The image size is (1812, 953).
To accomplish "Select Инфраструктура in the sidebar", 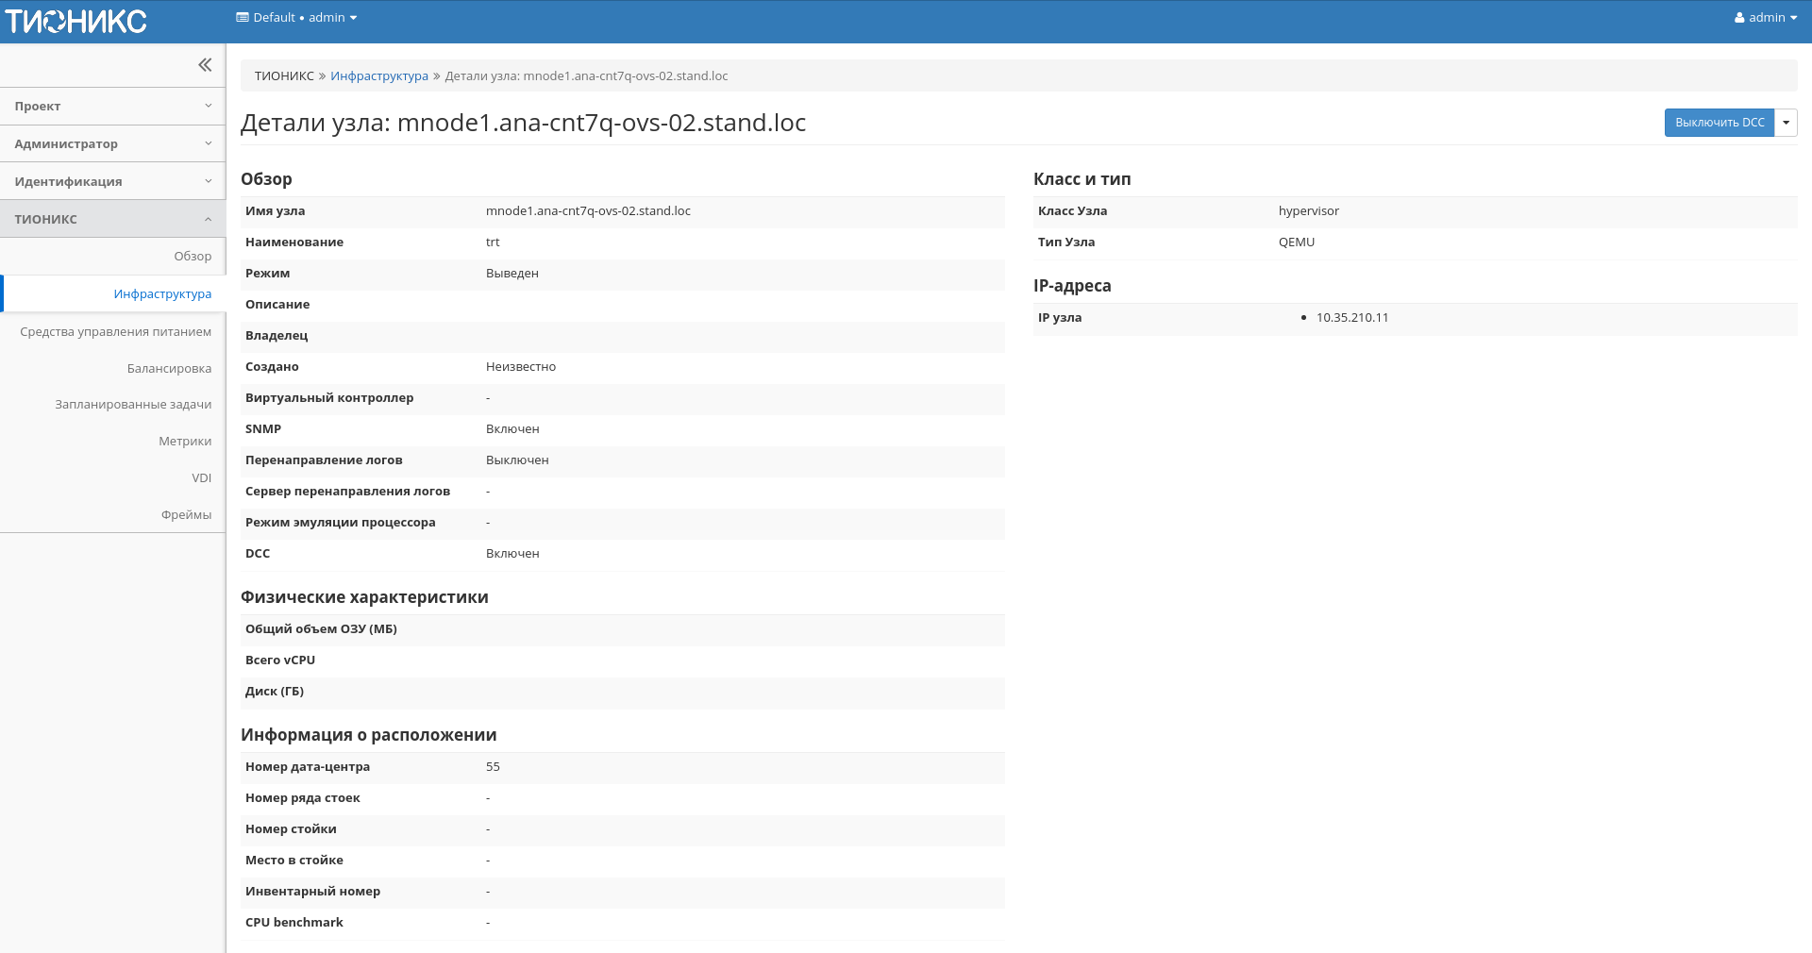I will pos(162,294).
